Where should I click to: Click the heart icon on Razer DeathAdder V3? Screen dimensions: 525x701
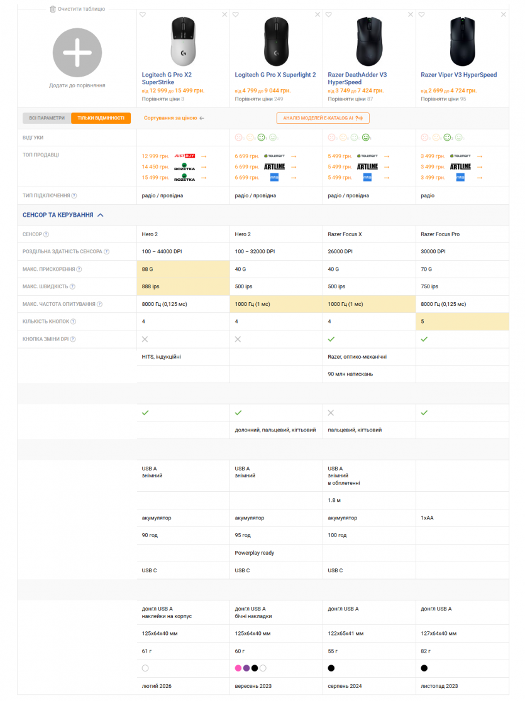(x=328, y=14)
